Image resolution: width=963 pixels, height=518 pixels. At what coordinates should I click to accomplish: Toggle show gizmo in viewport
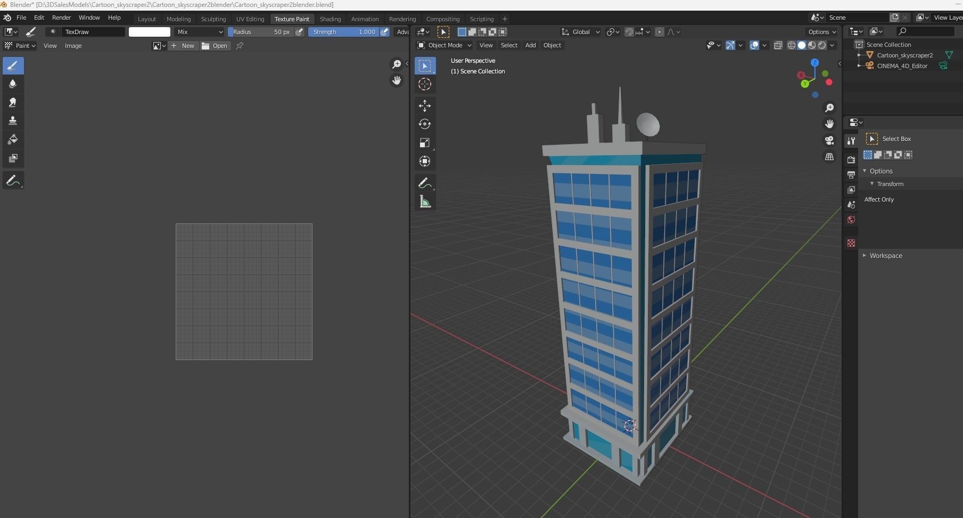coord(730,45)
